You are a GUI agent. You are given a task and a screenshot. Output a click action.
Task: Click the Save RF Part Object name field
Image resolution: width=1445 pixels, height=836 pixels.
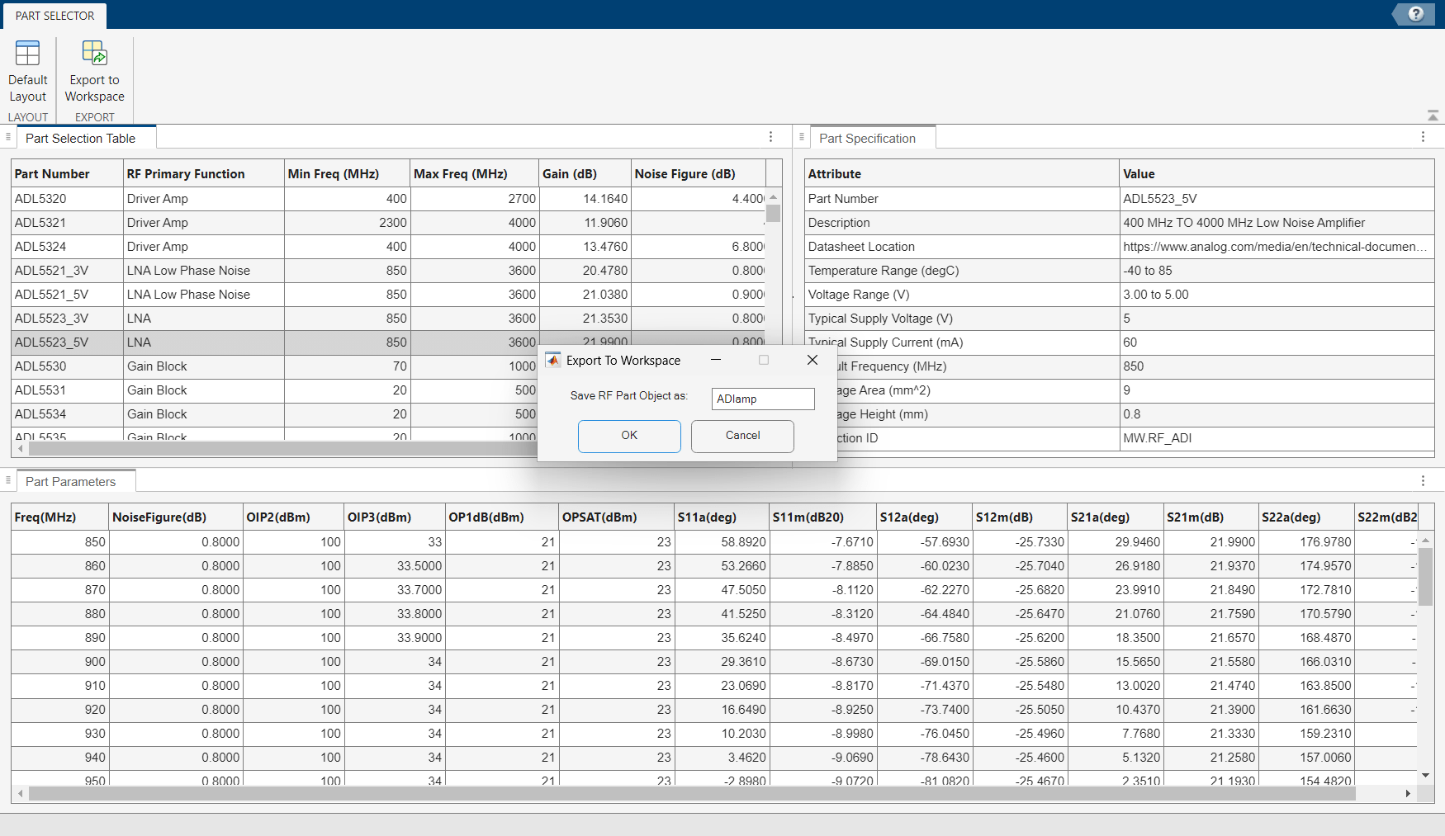(762, 399)
